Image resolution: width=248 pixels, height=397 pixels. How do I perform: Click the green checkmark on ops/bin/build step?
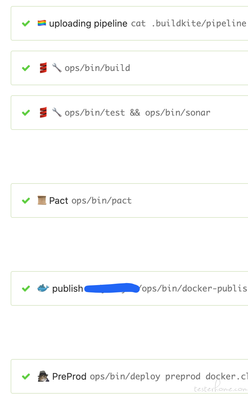(x=26, y=68)
